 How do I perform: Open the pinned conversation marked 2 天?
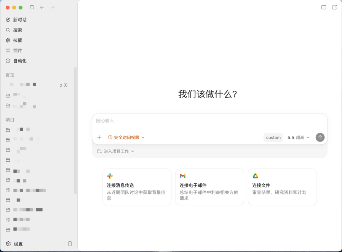39,85
